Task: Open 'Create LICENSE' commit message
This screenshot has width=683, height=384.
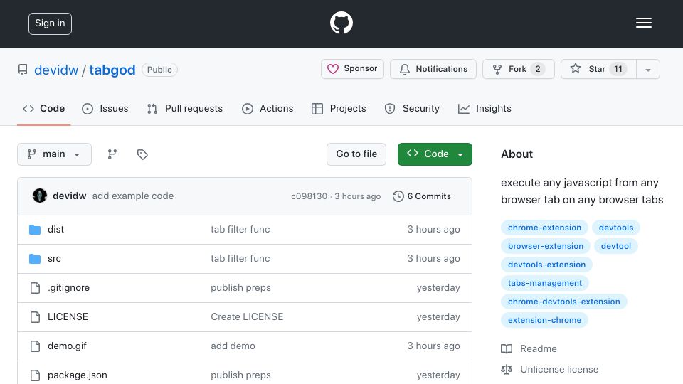Action: [x=247, y=317]
